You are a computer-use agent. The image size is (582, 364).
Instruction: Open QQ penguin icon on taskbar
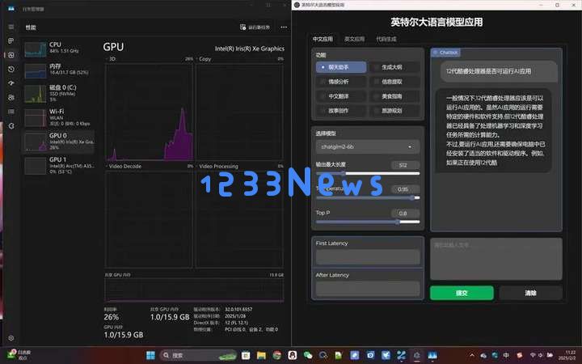tap(292, 355)
